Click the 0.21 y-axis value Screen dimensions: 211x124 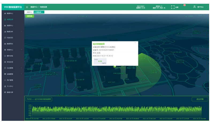click(30, 105)
